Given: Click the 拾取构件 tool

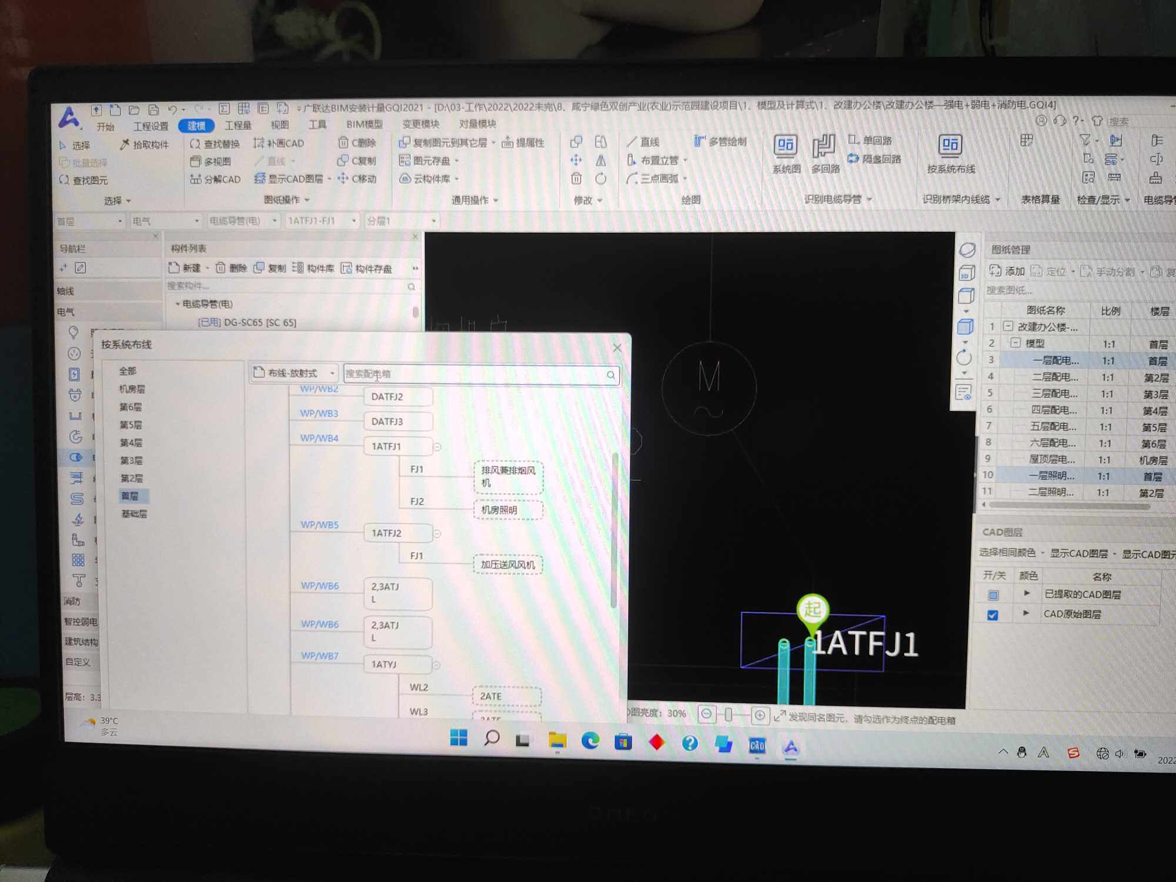Looking at the screenshot, I should [x=144, y=145].
